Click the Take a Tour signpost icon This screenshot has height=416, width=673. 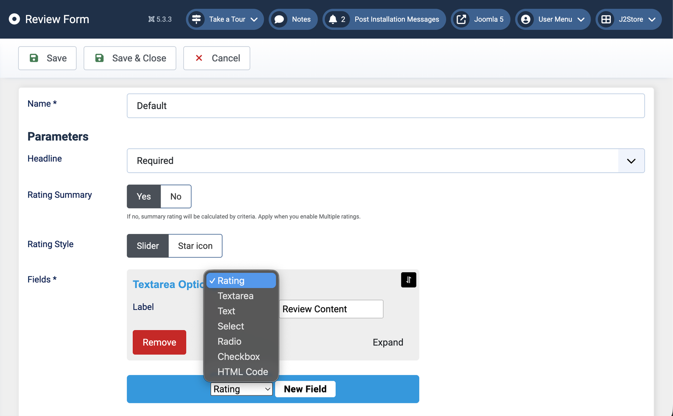(x=196, y=19)
